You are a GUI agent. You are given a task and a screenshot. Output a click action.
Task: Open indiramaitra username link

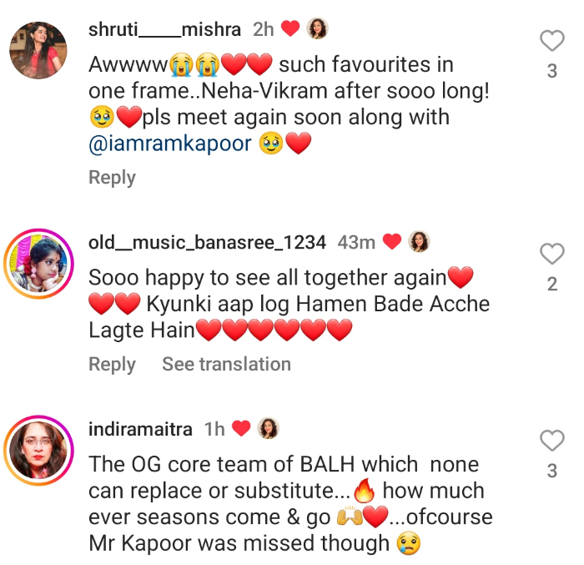point(140,429)
